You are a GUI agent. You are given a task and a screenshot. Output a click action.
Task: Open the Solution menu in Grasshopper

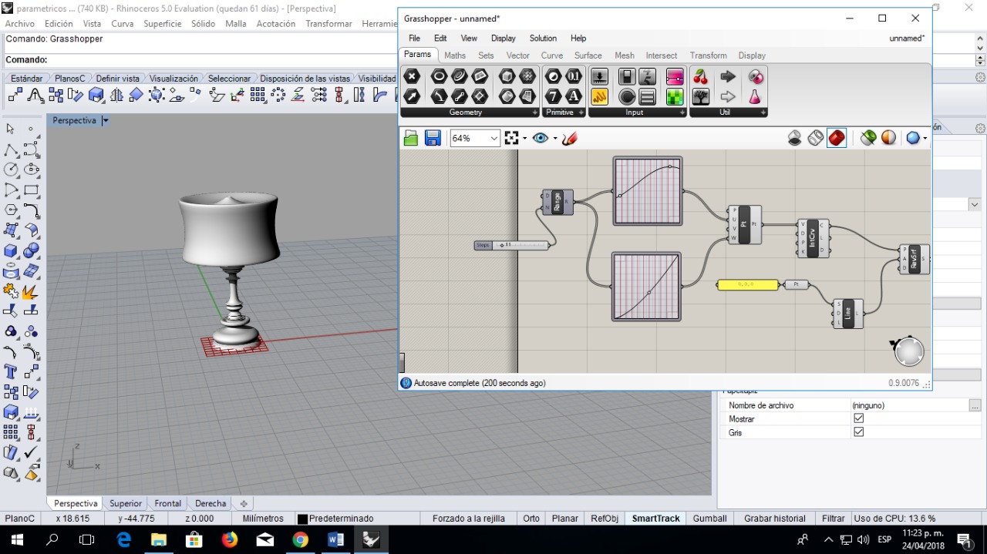[x=543, y=38]
